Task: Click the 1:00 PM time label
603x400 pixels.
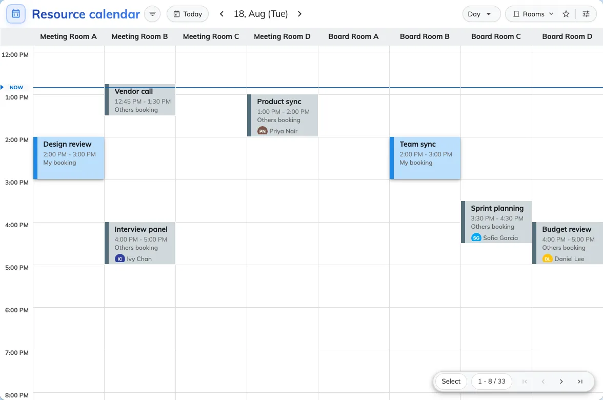Action: coord(16,97)
